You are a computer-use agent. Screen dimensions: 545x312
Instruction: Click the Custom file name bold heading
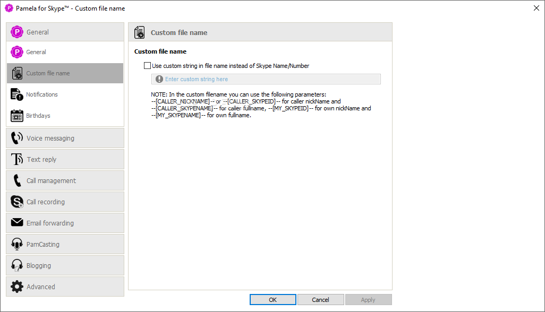pos(160,51)
